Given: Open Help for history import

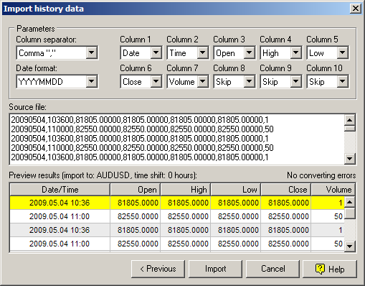Looking at the screenshot, I should (330, 269).
